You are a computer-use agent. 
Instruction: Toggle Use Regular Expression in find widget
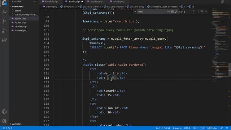176,12
